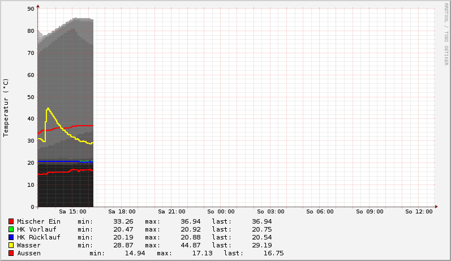Click the Aussen legend label
The image size is (451, 261).
click(x=29, y=253)
